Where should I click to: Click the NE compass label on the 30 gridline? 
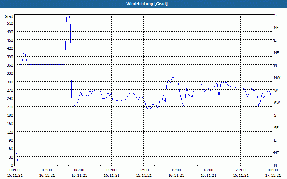click(x=276, y=153)
